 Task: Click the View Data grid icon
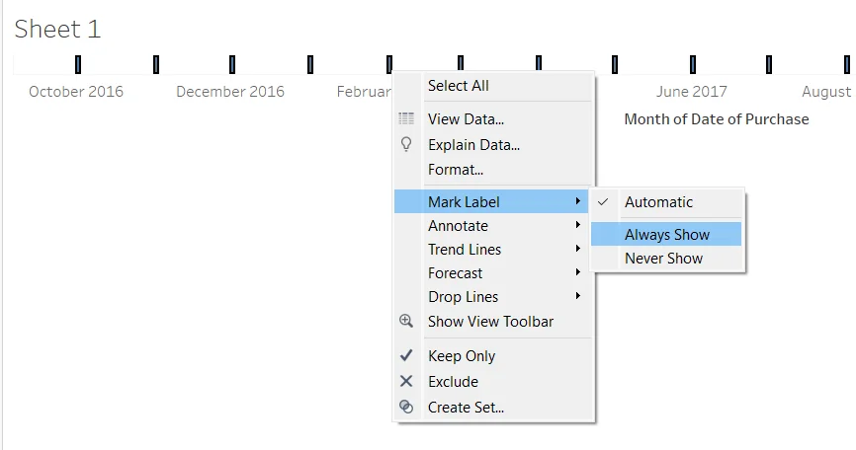[x=406, y=119]
